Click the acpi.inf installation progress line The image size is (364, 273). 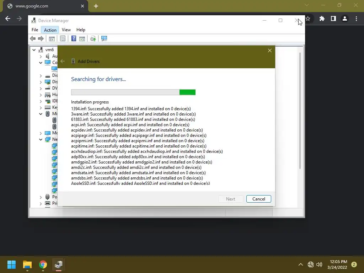click(130, 125)
